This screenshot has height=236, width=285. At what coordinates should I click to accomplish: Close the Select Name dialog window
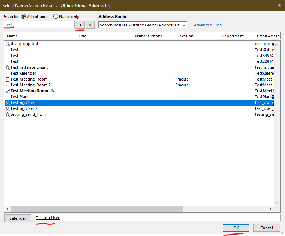(x=279, y=5)
